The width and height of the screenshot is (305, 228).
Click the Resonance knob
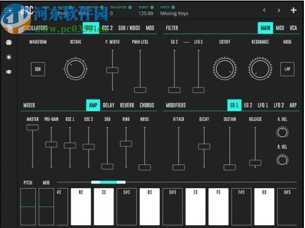click(260, 69)
